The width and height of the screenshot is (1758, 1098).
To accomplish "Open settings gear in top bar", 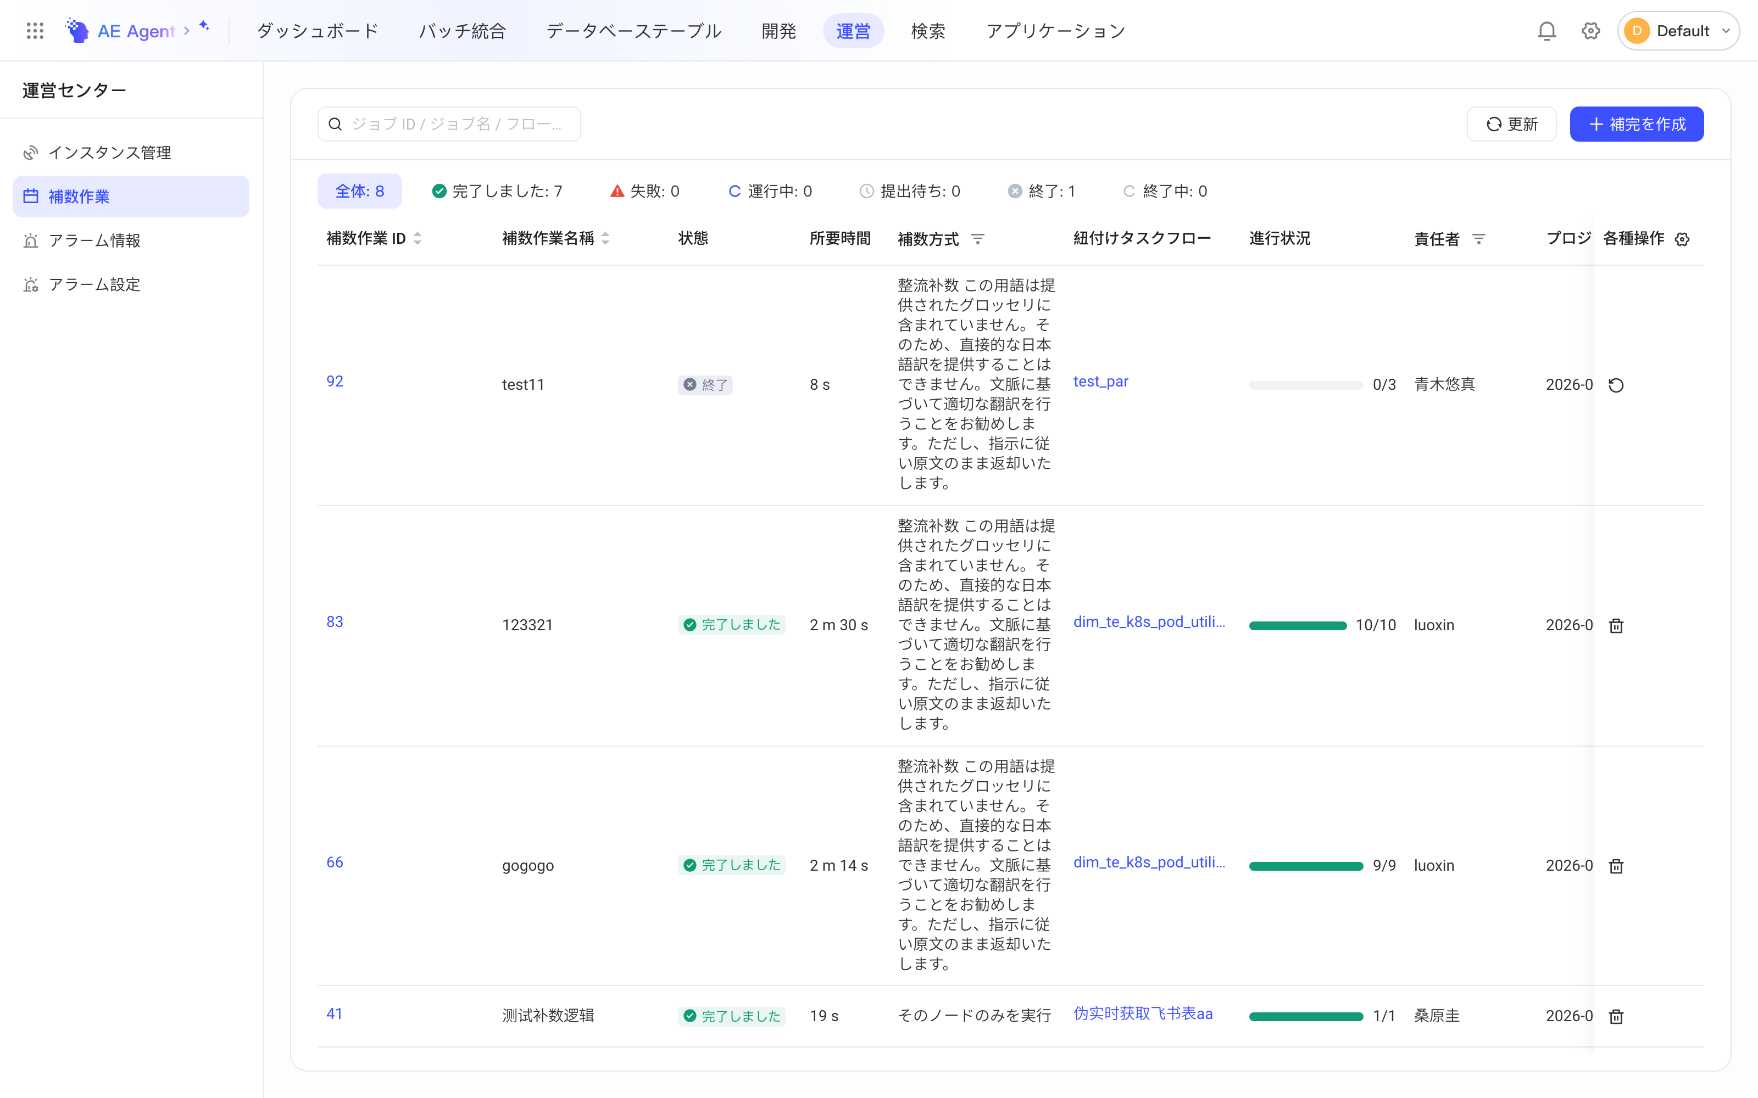I will coord(1591,31).
